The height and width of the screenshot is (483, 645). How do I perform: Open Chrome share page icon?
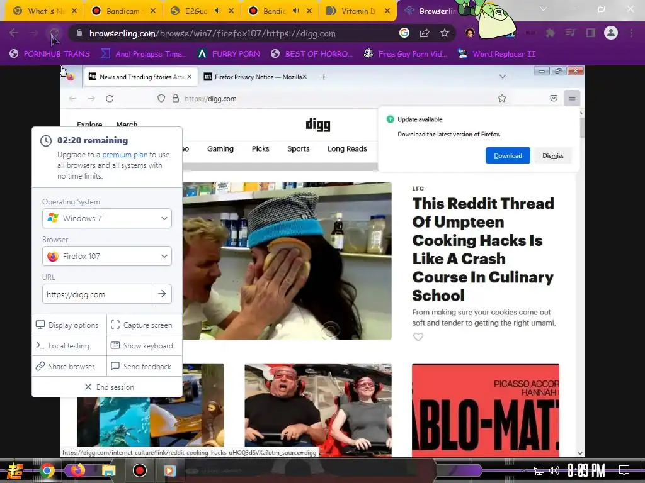[x=425, y=33]
